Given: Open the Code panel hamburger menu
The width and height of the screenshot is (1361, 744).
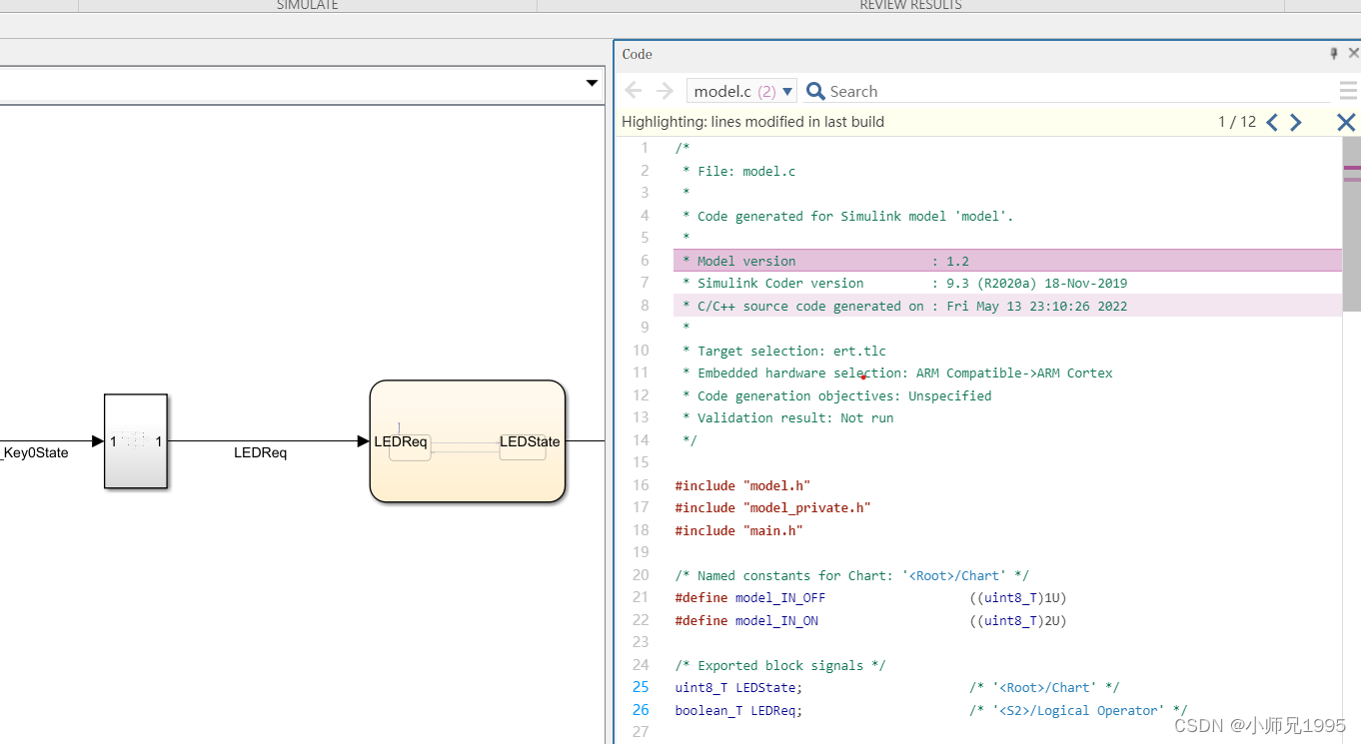Looking at the screenshot, I should (x=1348, y=91).
